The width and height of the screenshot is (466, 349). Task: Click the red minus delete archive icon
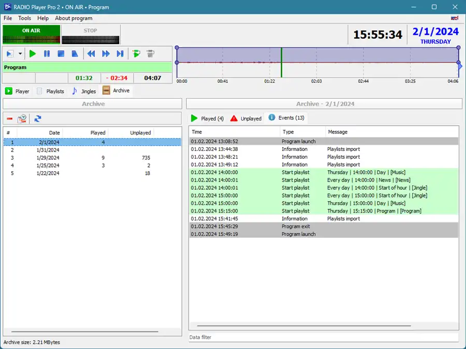pos(9,119)
